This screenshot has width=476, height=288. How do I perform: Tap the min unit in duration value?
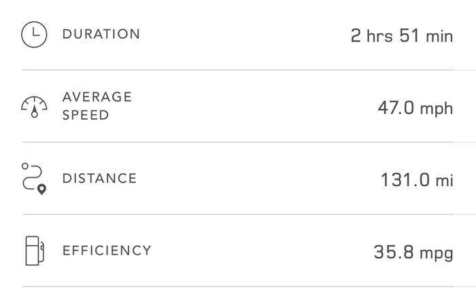coord(439,37)
